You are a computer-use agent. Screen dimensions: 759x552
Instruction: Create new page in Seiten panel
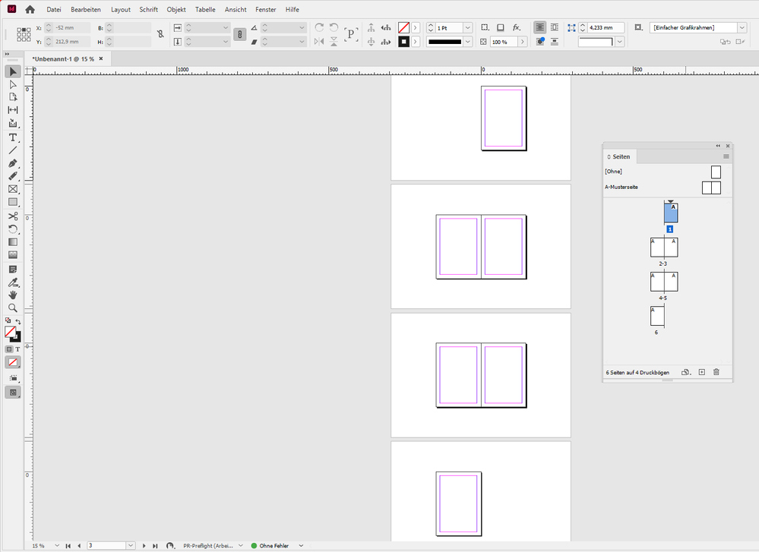(x=701, y=372)
